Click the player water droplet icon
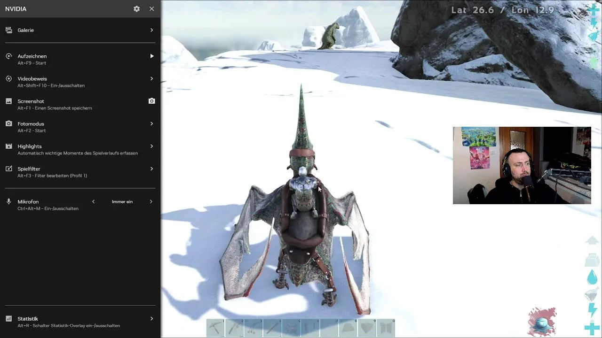This screenshot has width=602, height=338. pos(593,277)
